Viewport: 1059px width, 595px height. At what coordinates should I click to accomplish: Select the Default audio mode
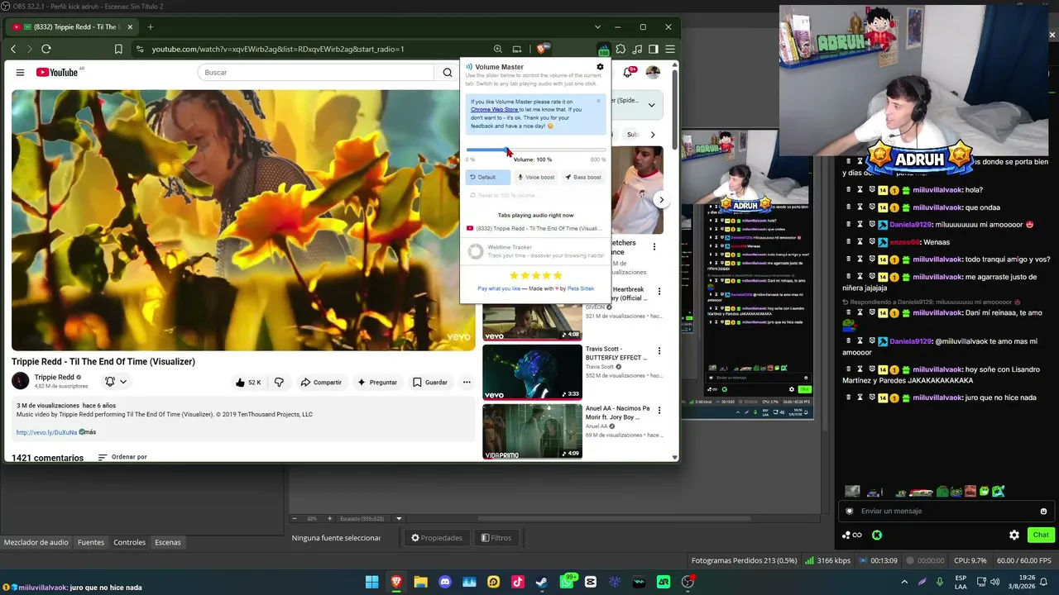(488, 177)
